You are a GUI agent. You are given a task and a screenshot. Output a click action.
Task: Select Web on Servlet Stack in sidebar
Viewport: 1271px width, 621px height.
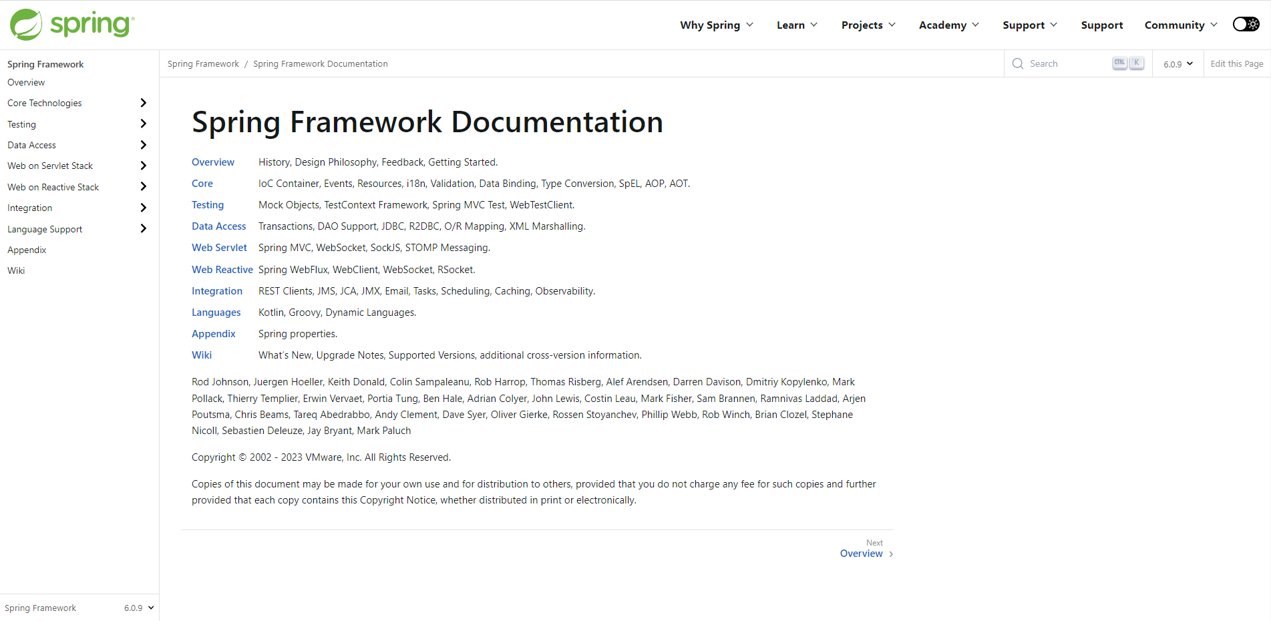pyautogui.click(x=50, y=166)
